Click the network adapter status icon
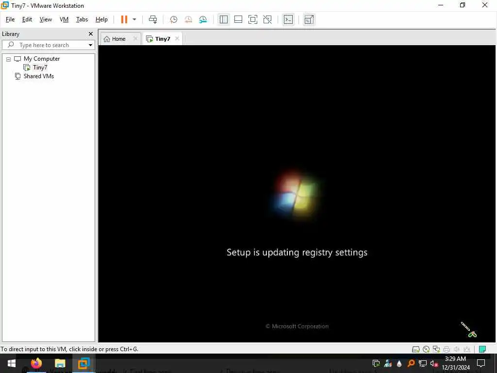 point(436,349)
